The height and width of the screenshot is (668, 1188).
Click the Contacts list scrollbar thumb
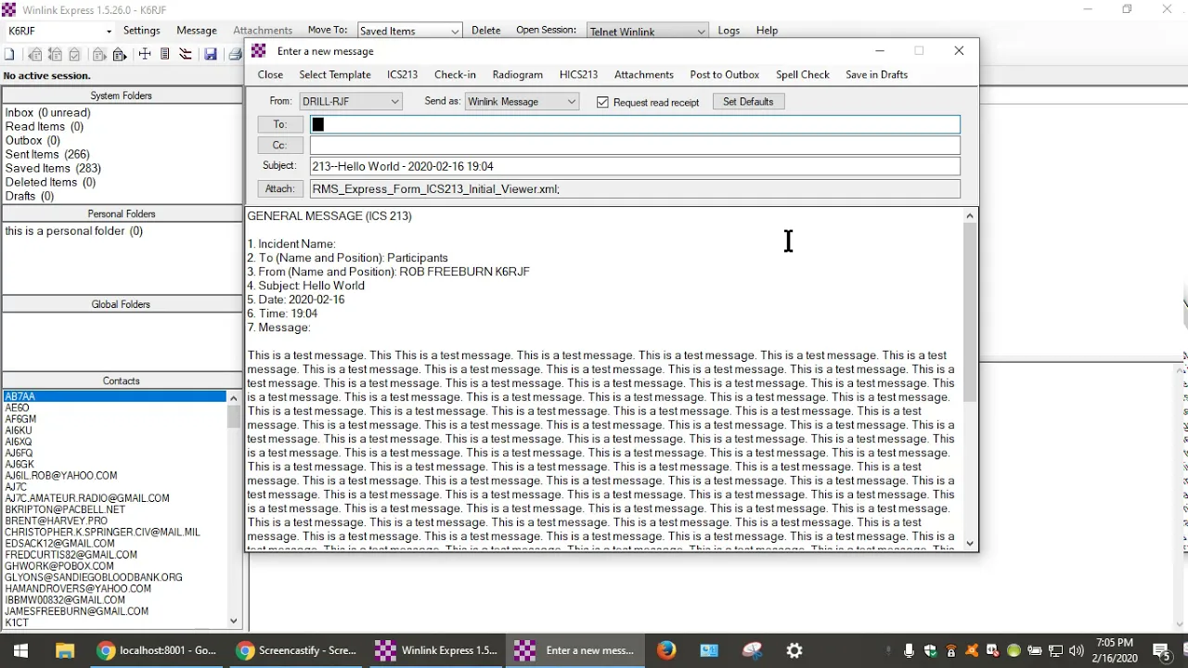pyautogui.click(x=233, y=415)
